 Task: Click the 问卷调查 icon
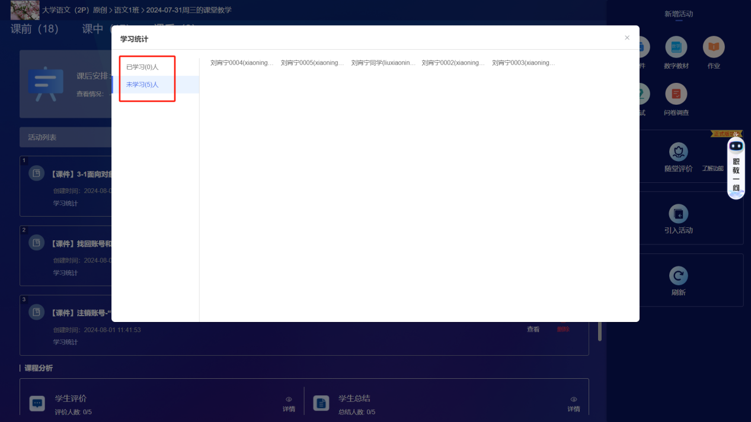pos(676,95)
